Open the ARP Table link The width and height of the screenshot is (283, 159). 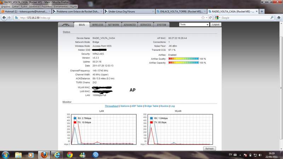pyautogui.click(x=137, y=106)
